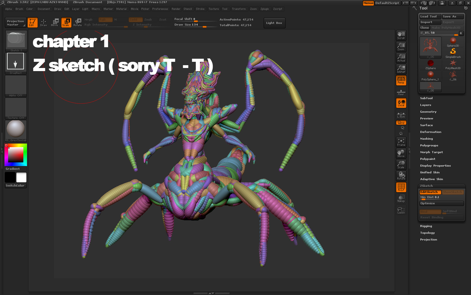Select the Draw mode icon
471x295 pixels.
(44, 22)
